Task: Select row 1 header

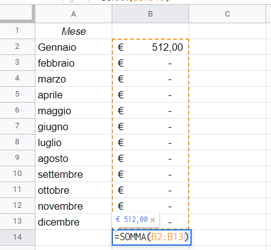Action: click(17, 31)
